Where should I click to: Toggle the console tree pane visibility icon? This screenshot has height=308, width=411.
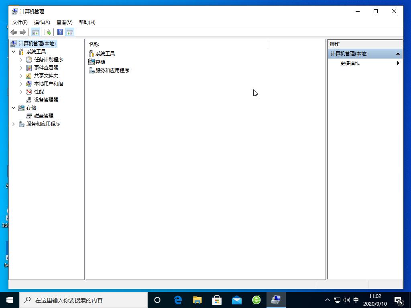tap(35, 32)
